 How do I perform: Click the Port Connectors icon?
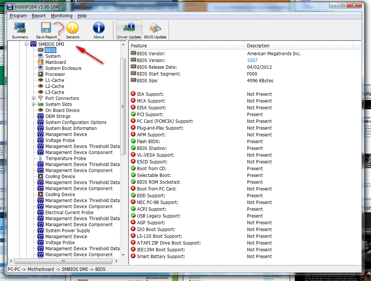coord(41,98)
